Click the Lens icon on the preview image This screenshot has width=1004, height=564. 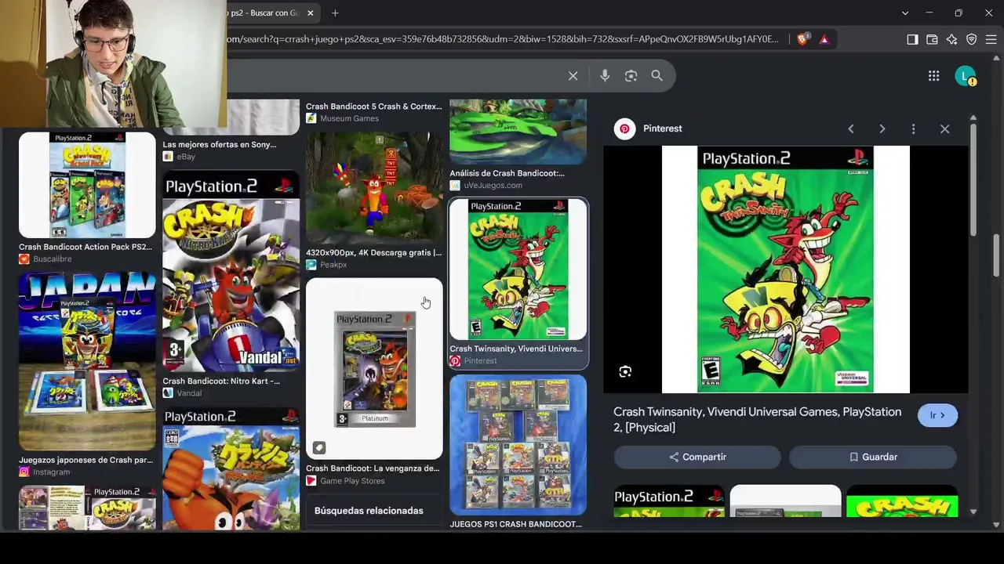[x=625, y=371]
